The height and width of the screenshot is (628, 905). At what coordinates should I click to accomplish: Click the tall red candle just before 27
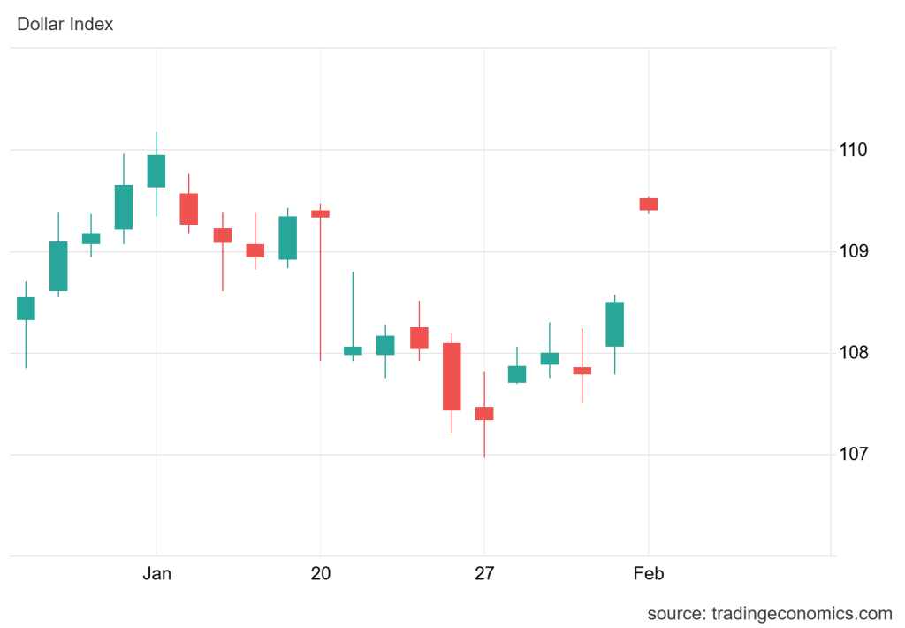pos(452,377)
